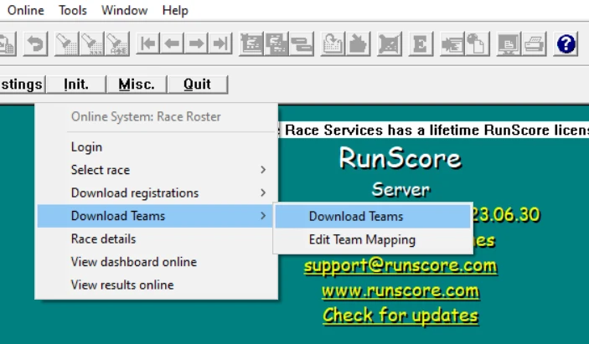Click the first flashlight search icon
Screen dimensions: 589x344
[66, 44]
